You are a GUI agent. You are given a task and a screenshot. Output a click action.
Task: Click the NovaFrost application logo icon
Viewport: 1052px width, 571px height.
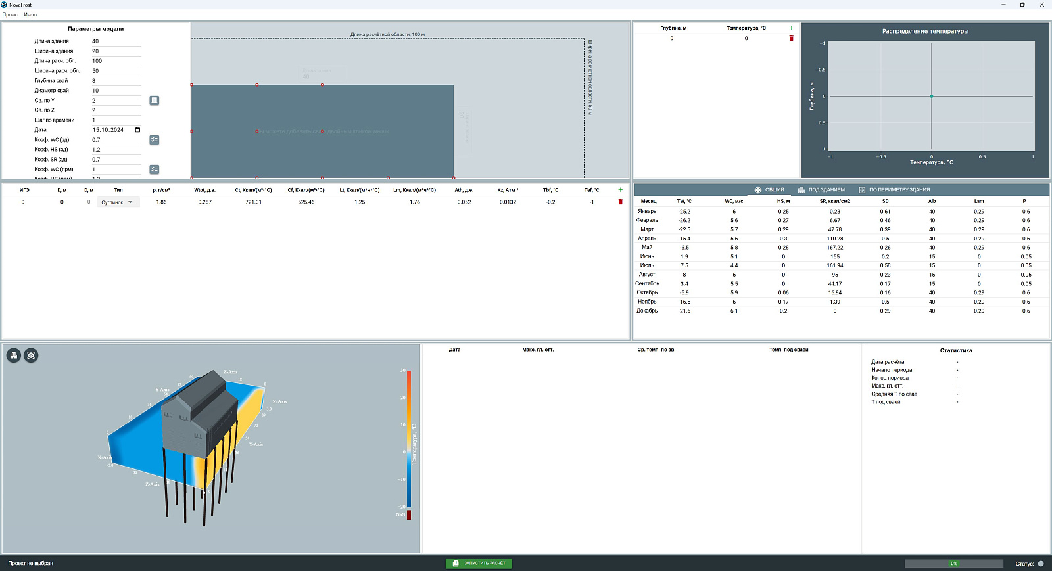point(4,5)
